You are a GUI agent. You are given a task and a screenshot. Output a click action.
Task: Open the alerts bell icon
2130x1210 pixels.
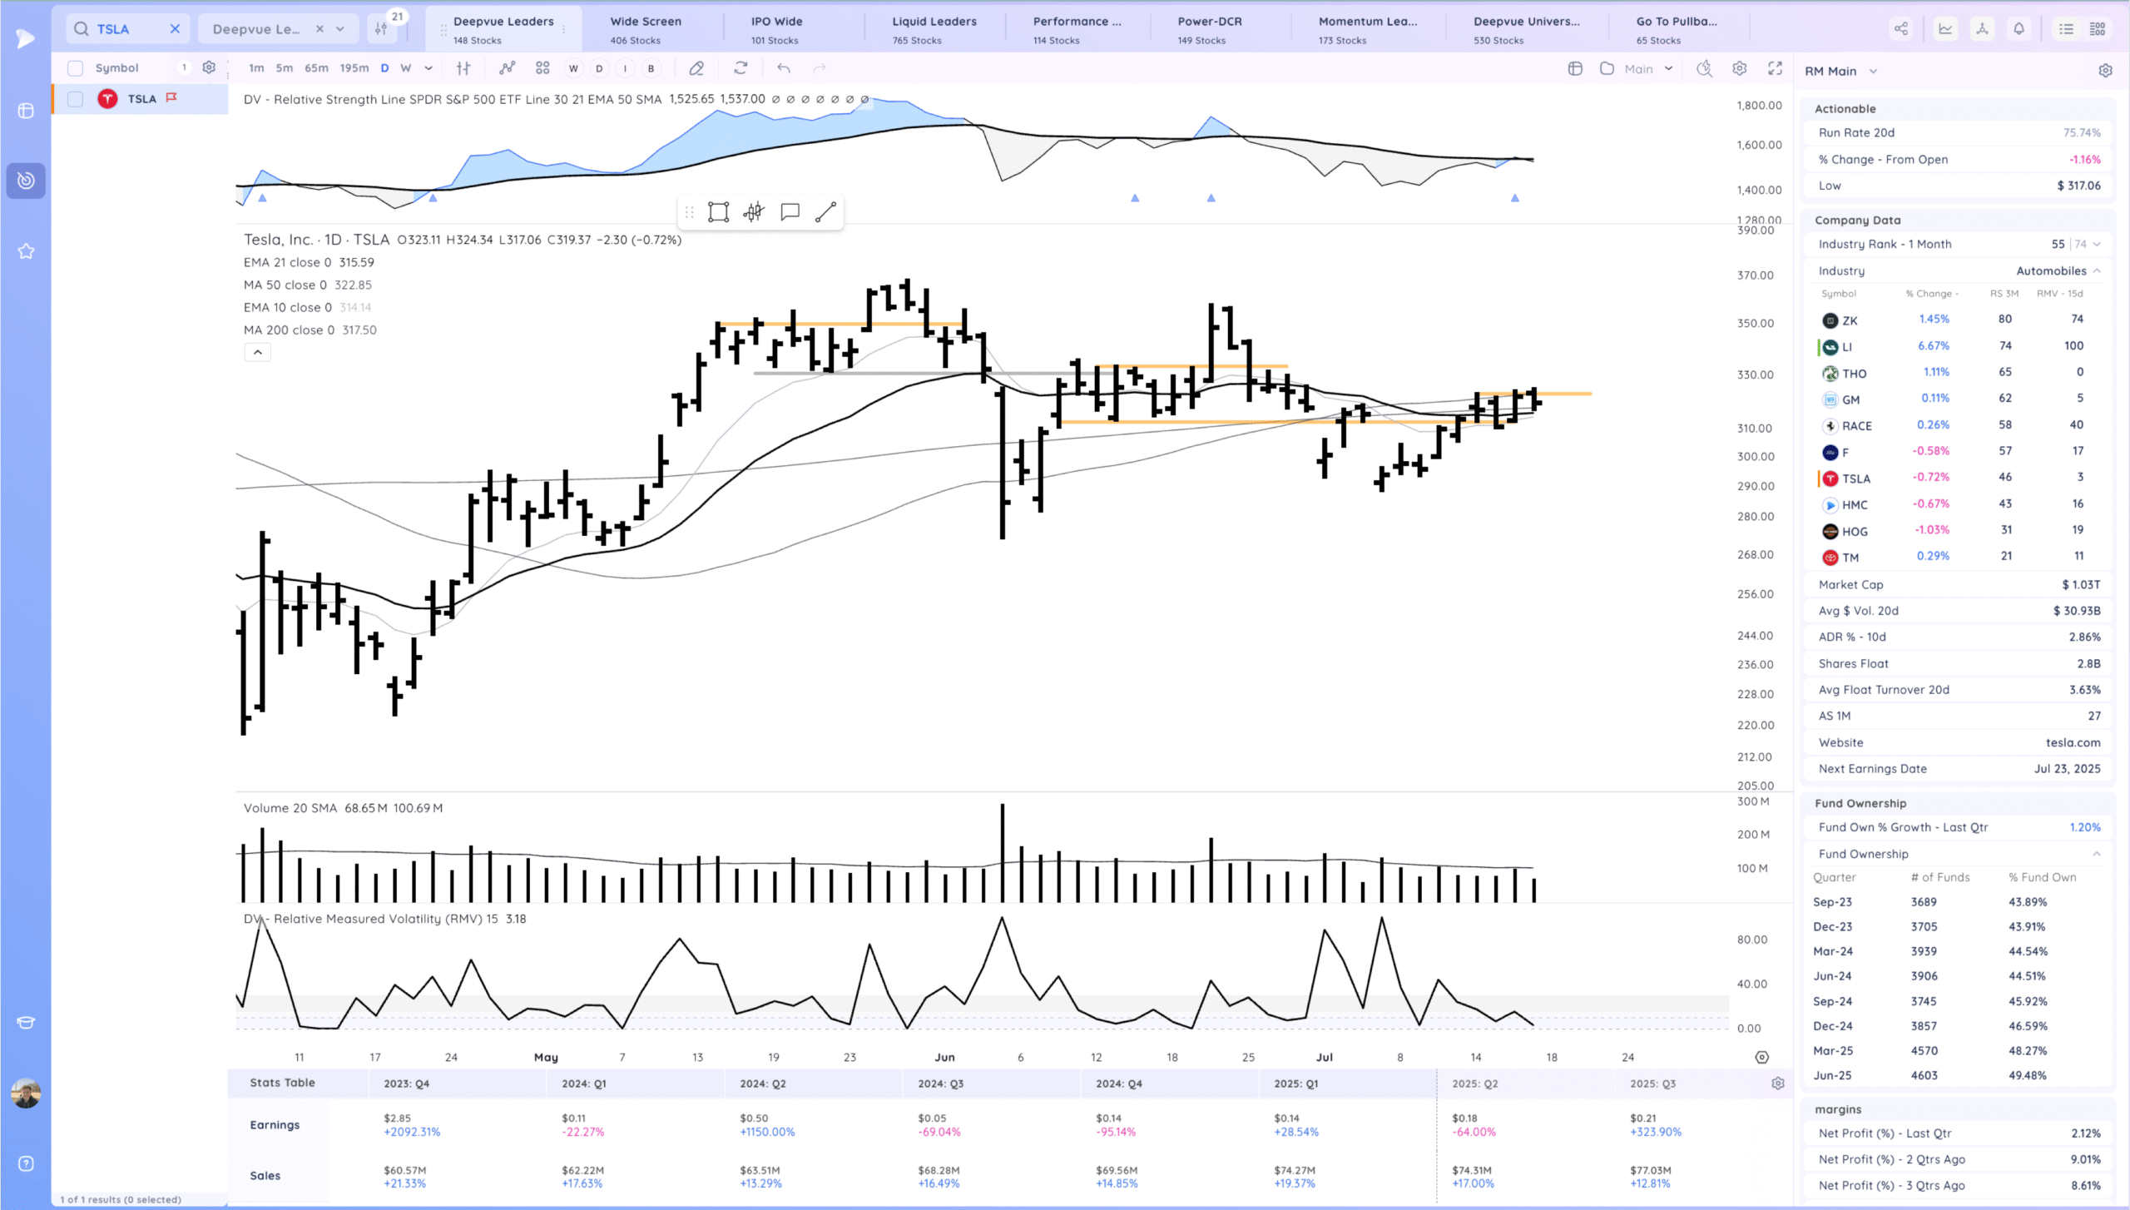(x=2019, y=29)
